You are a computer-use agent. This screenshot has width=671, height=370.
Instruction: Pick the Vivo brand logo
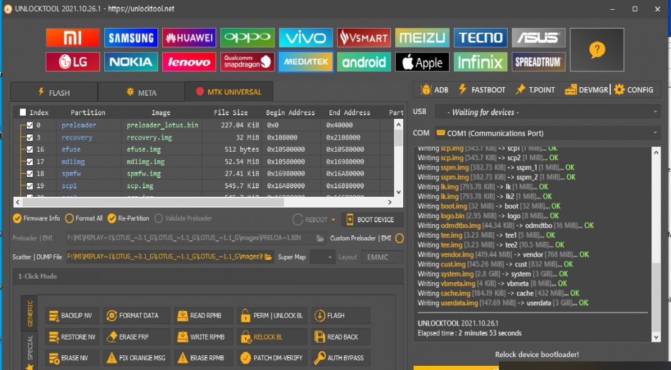(x=306, y=38)
